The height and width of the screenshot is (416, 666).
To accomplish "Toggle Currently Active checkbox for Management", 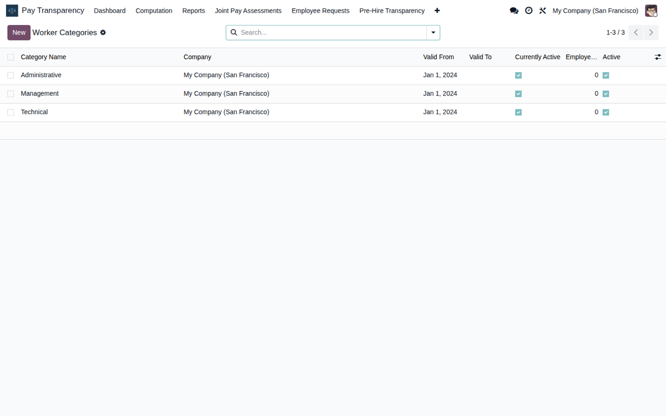I will (518, 94).
